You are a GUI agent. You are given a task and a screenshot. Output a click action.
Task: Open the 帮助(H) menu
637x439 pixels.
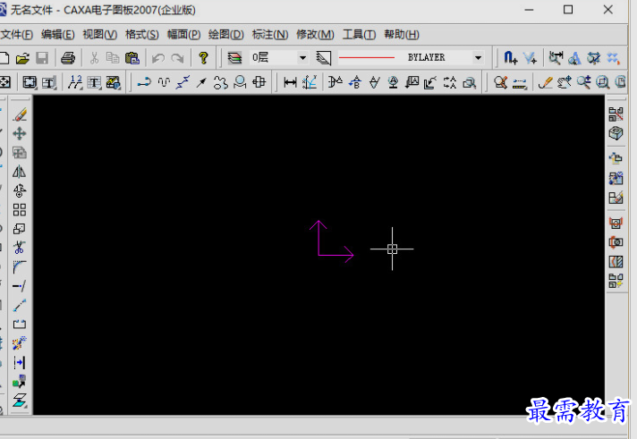[x=402, y=35]
